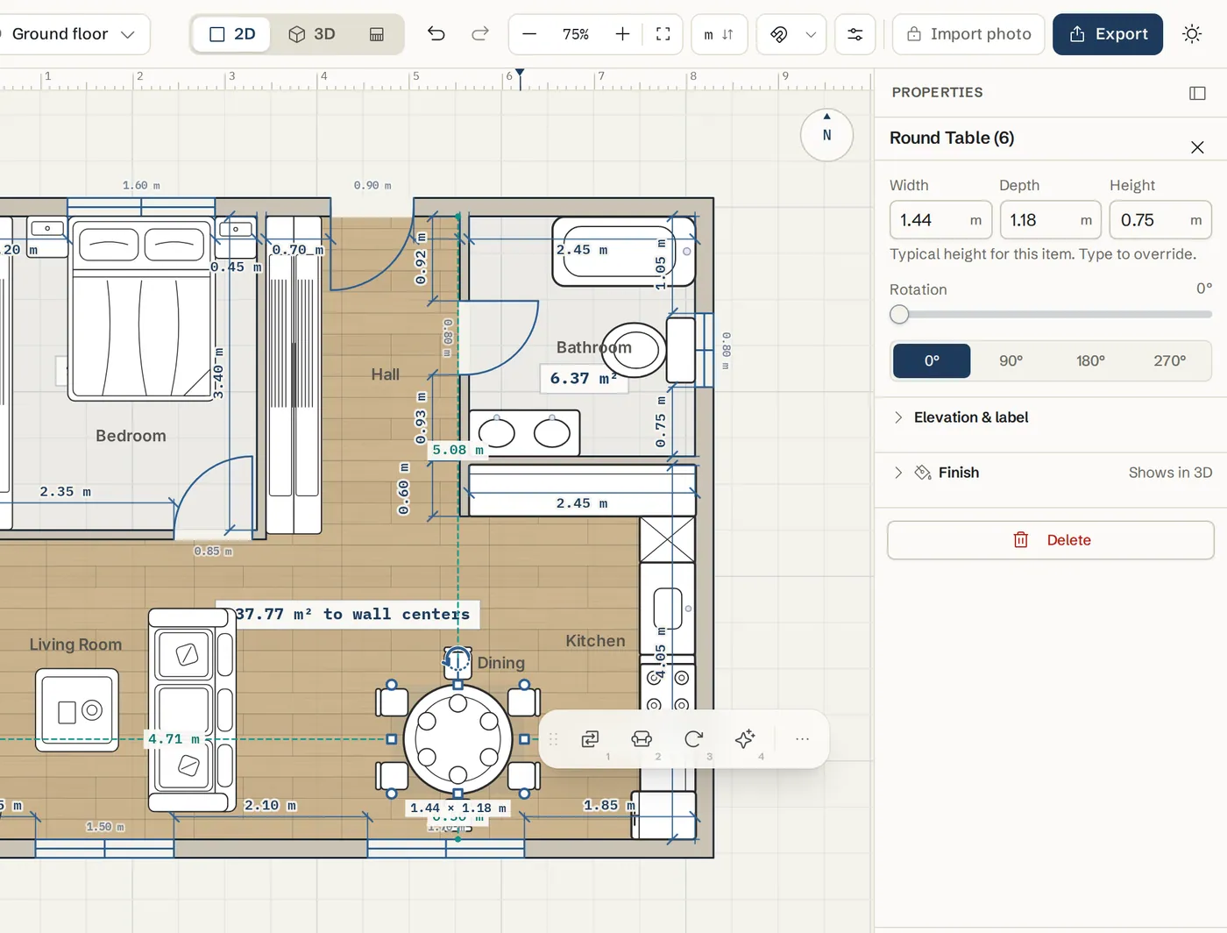This screenshot has width=1227, height=933.
Task: Set rotation to 90°
Action: point(1011,360)
